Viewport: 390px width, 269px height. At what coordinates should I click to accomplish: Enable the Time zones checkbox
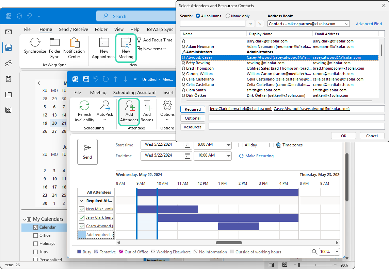pos(272,145)
